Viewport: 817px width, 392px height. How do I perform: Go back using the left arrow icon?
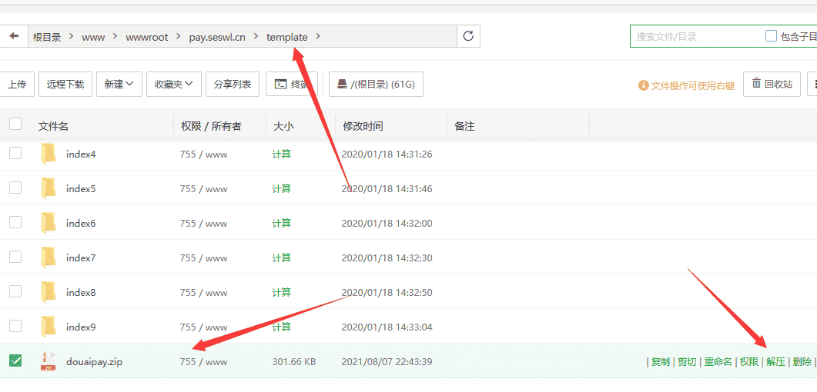click(14, 36)
